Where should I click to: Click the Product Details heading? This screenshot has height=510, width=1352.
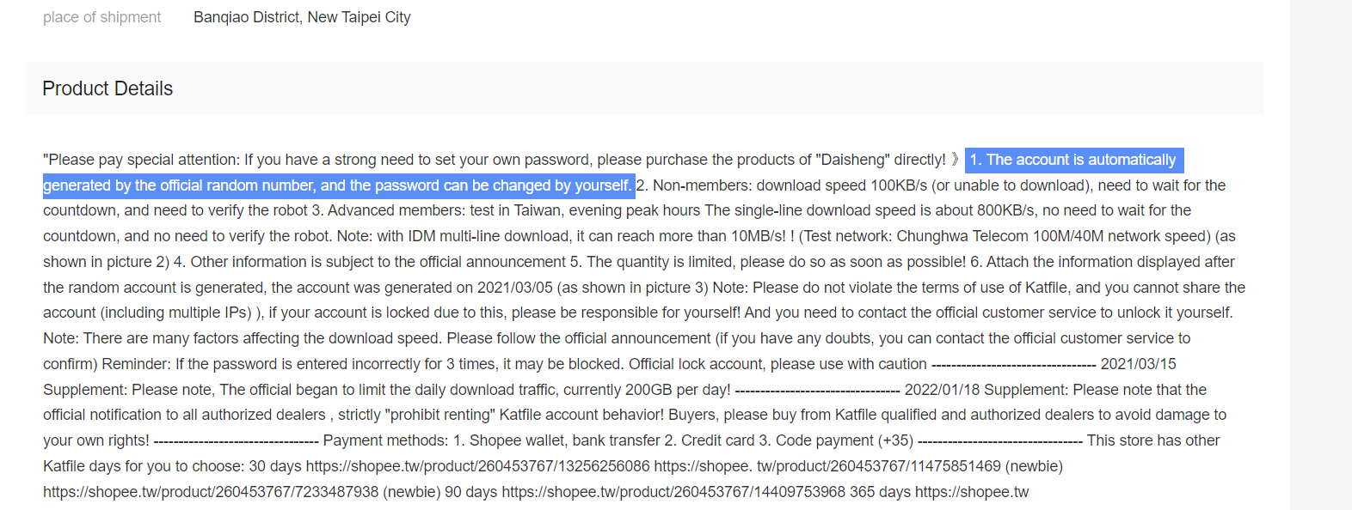(108, 88)
